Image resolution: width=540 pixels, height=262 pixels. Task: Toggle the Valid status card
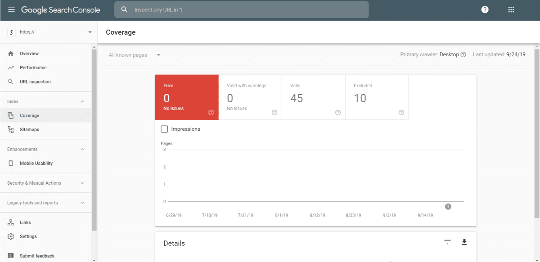pos(313,97)
